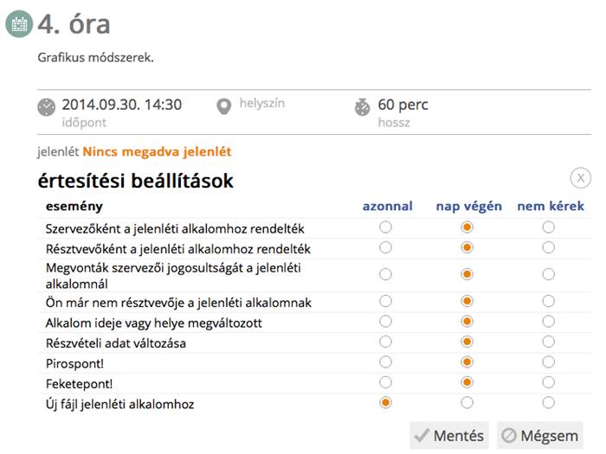Choose nap végén for Új fájl jelenléti alkalomhoz
This screenshot has width=606, height=454.
[x=467, y=402]
